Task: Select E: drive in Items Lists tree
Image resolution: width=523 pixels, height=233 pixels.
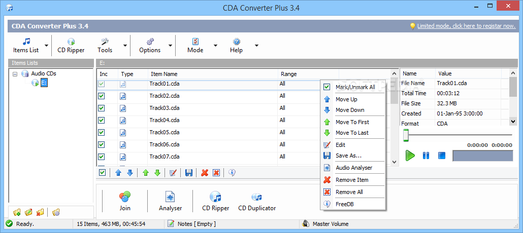Action: click(x=44, y=83)
